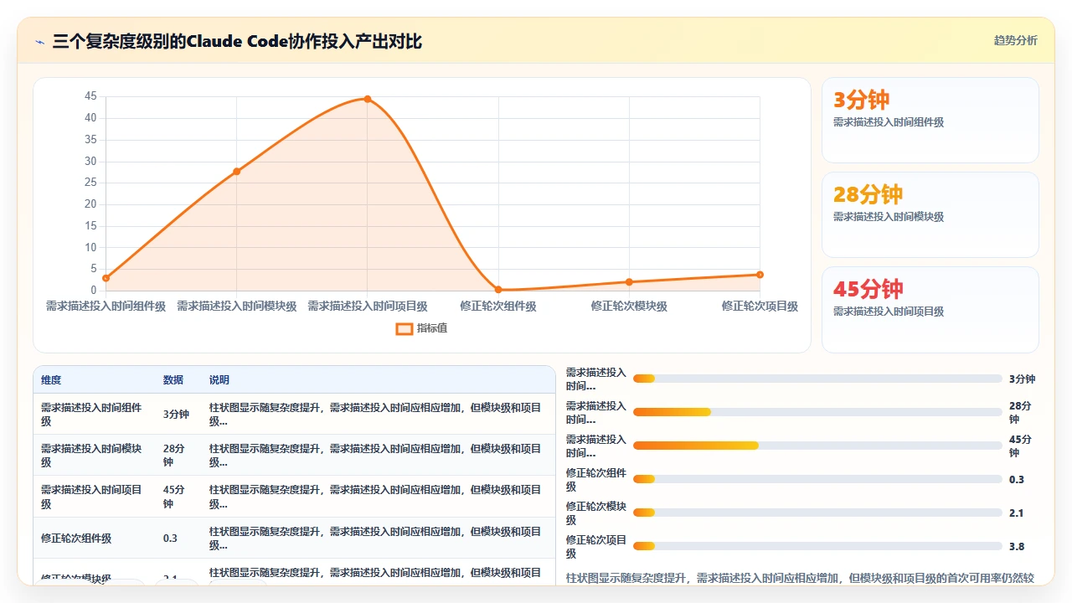Click the value 28分钟 right of the progress bar
Viewport: 1072px width, 603px height.
[1021, 412]
